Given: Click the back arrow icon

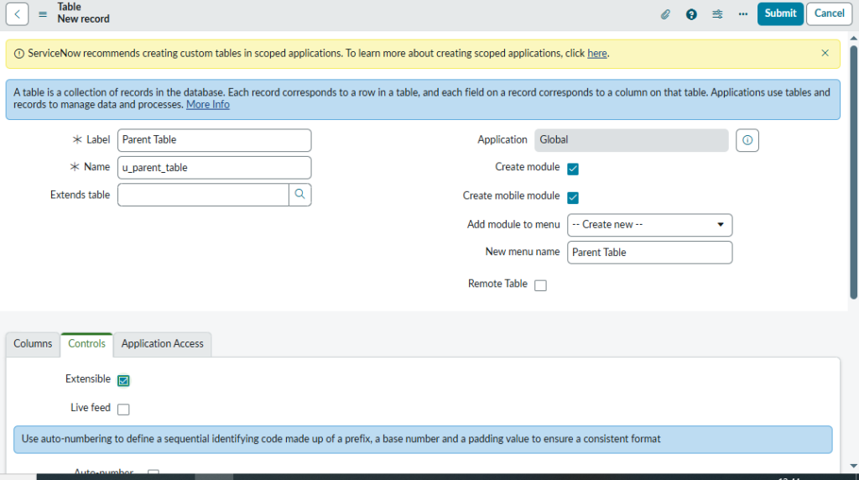Looking at the screenshot, I should pos(18,13).
